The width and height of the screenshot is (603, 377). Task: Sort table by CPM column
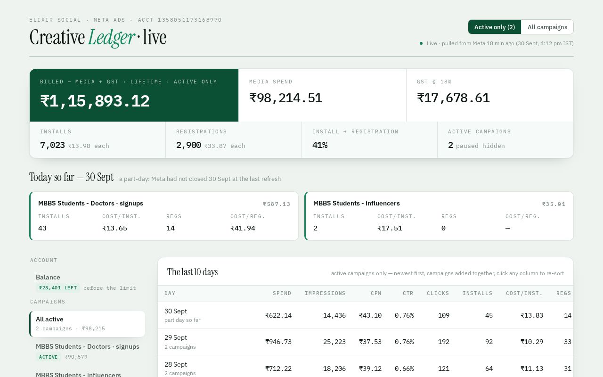click(x=376, y=293)
